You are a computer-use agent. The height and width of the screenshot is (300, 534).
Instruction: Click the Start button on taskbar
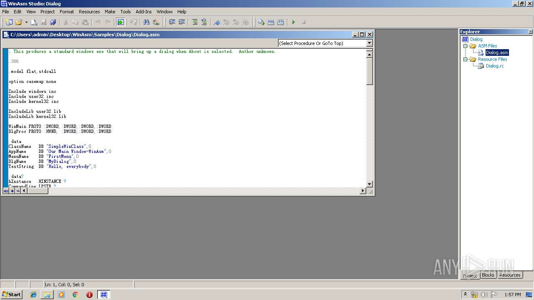pos(12,294)
